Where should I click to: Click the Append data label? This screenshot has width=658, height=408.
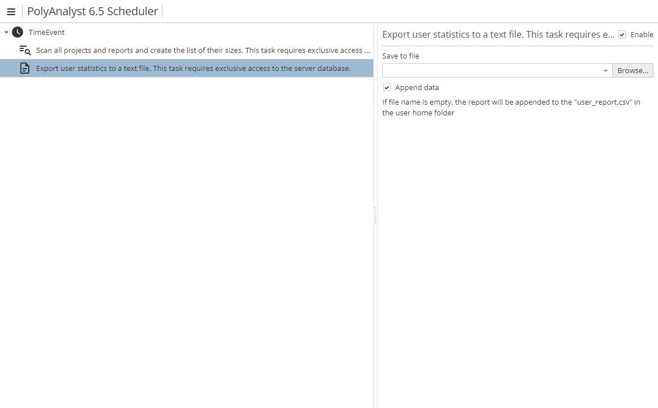tap(417, 88)
